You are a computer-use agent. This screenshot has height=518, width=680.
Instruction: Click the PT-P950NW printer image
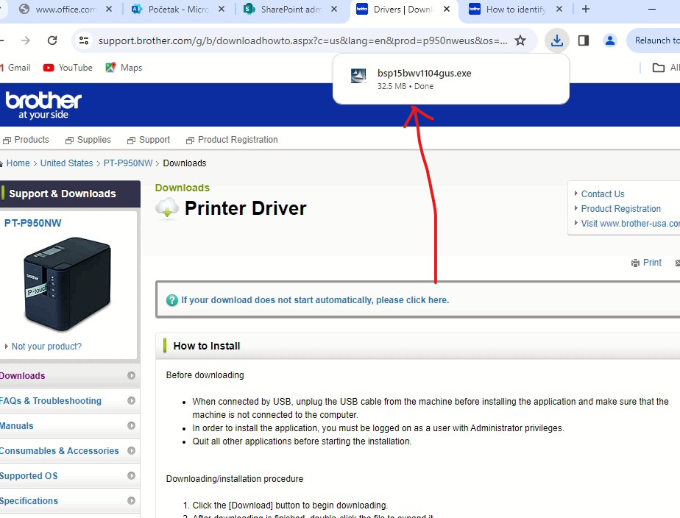pos(67,284)
